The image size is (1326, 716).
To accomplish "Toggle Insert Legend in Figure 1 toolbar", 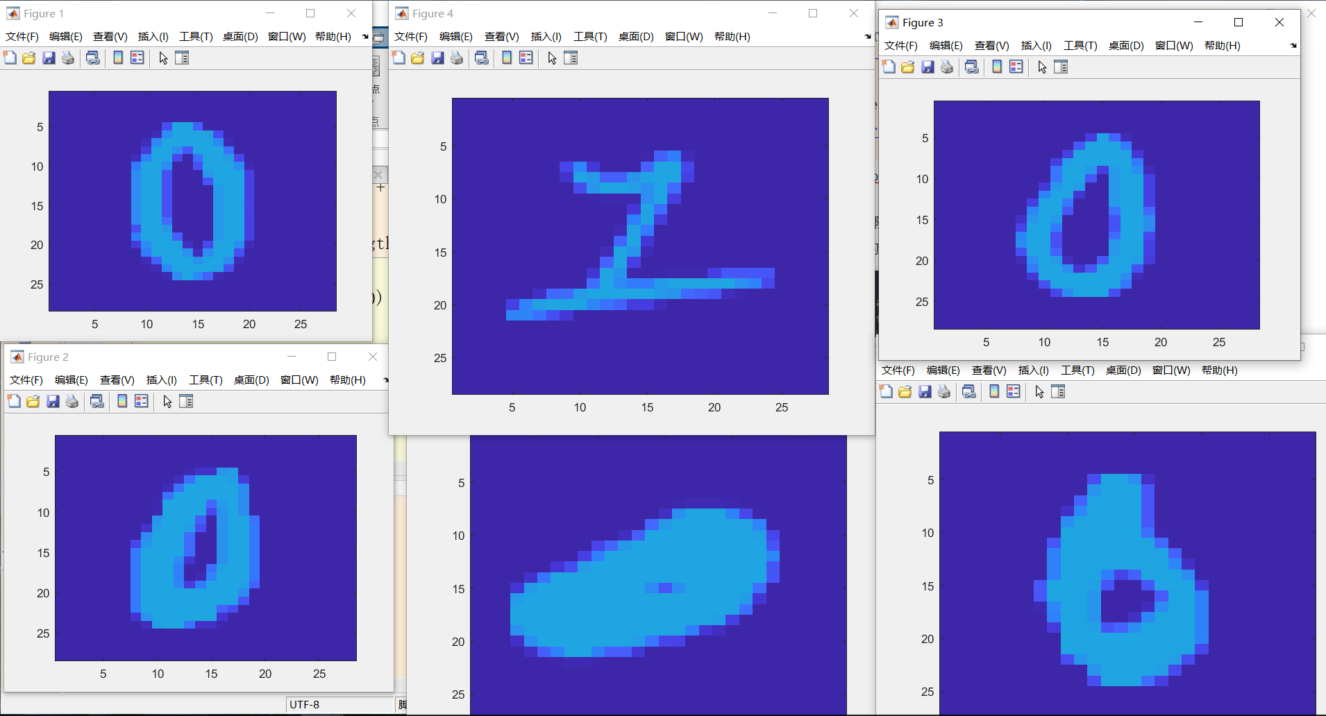I will [x=137, y=58].
